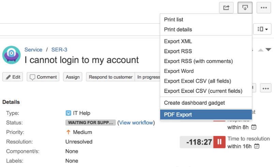Click the Comment button
Image resolution: width=274 pixels, height=167 pixels.
(43, 77)
